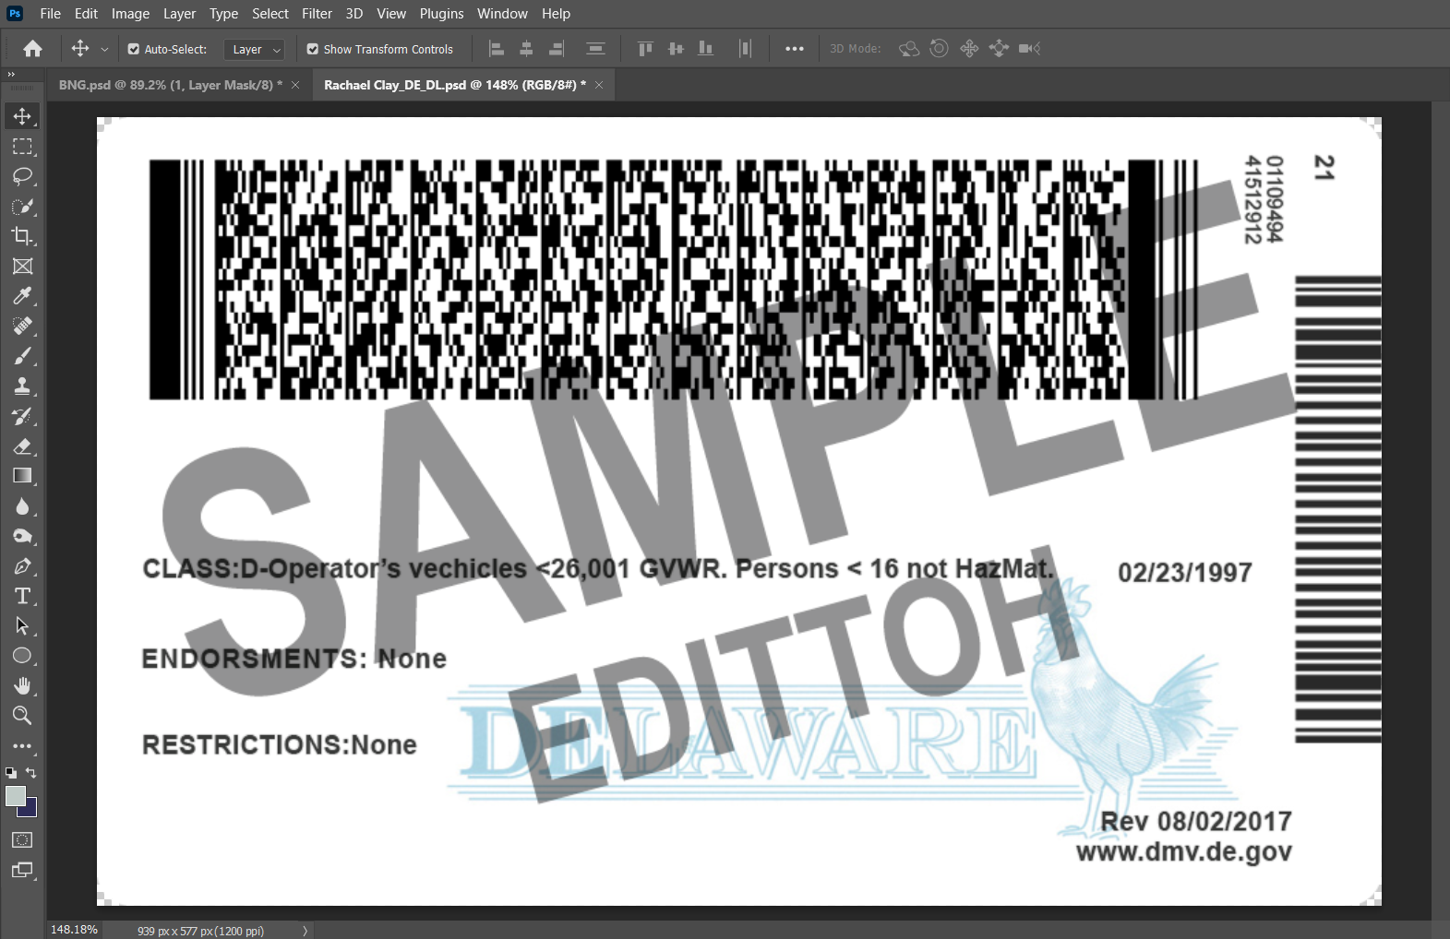Select the Gradient tool
Image resolution: width=1450 pixels, height=939 pixels.
pyautogui.click(x=22, y=476)
